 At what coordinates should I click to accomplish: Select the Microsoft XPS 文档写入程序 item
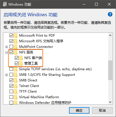point(41,41)
